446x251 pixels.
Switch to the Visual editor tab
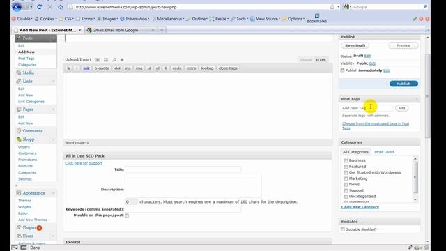(306, 60)
